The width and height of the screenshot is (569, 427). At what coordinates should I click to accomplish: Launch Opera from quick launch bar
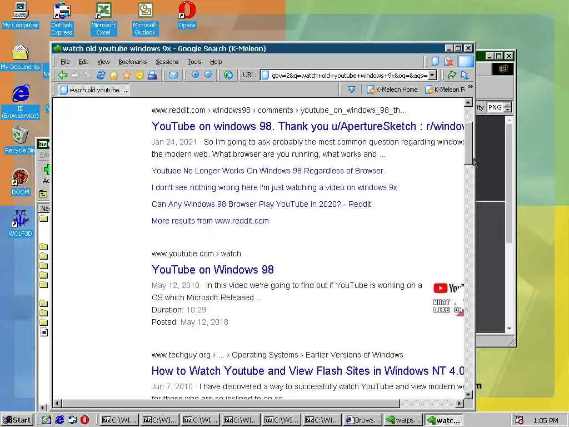(84, 420)
